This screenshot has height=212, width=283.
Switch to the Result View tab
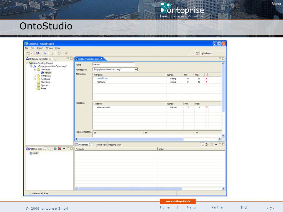tap(101, 145)
